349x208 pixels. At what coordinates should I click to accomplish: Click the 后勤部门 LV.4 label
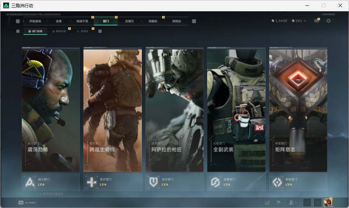coord(227,185)
